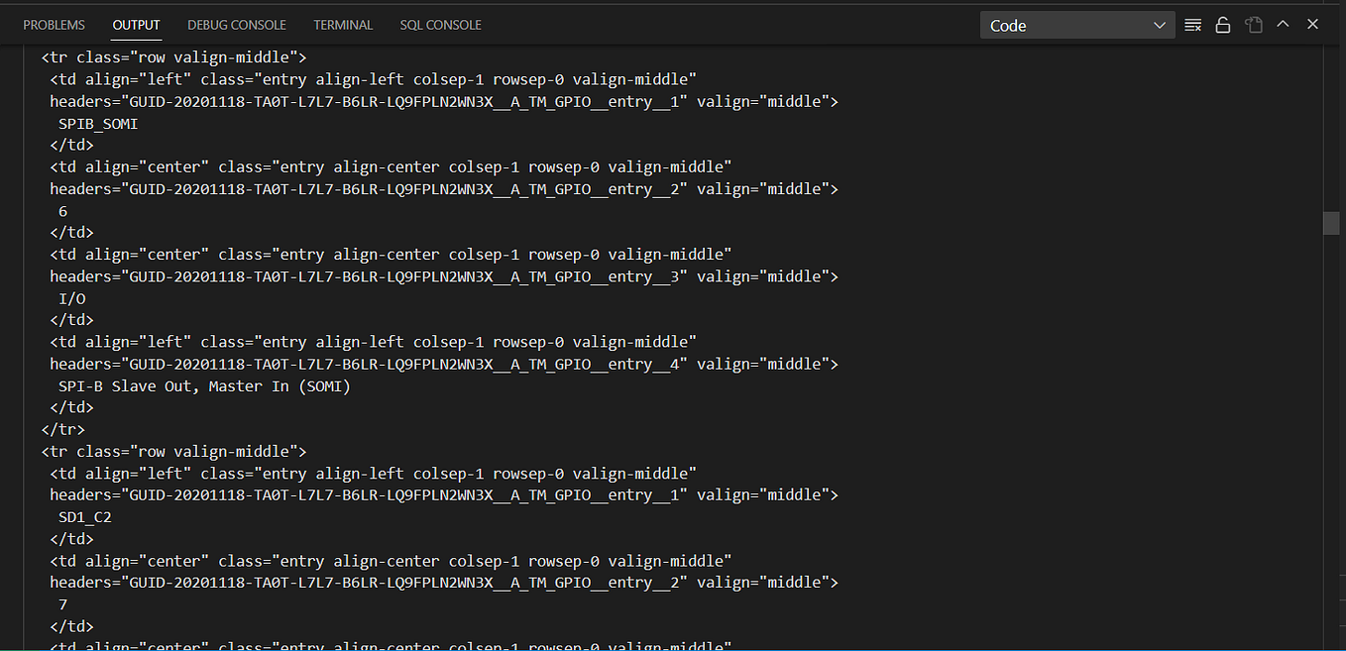Select the OUTPUT tab
1346x651 pixels.
[x=136, y=25]
